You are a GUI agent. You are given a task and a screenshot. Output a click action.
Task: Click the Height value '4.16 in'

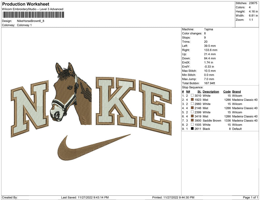pyautogui.click(x=253, y=12)
